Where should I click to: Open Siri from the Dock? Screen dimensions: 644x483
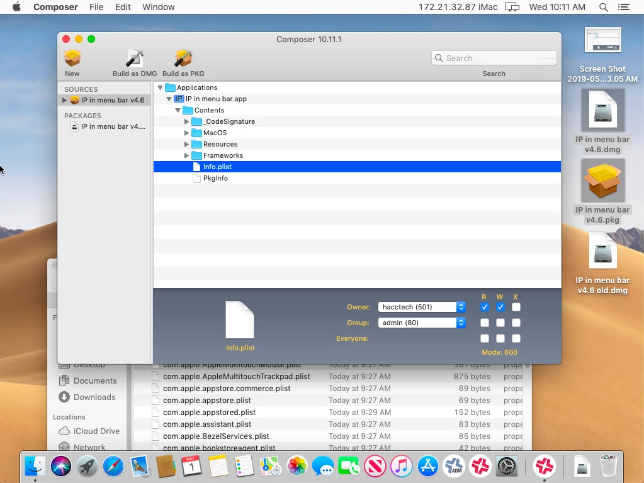61,466
